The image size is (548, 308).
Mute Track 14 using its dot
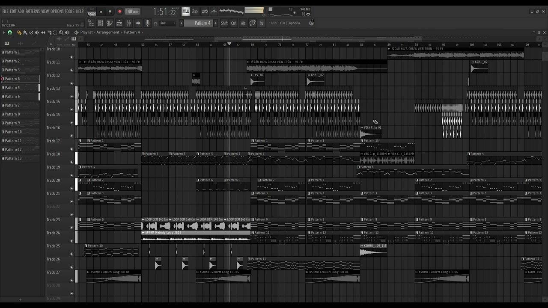coord(71,110)
